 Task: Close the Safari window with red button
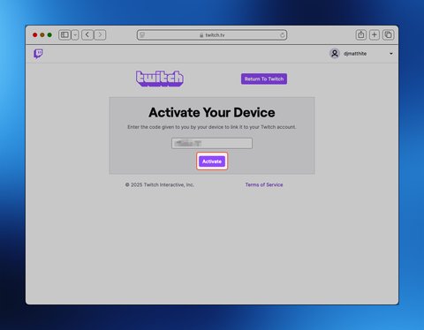[x=35, y=35]
